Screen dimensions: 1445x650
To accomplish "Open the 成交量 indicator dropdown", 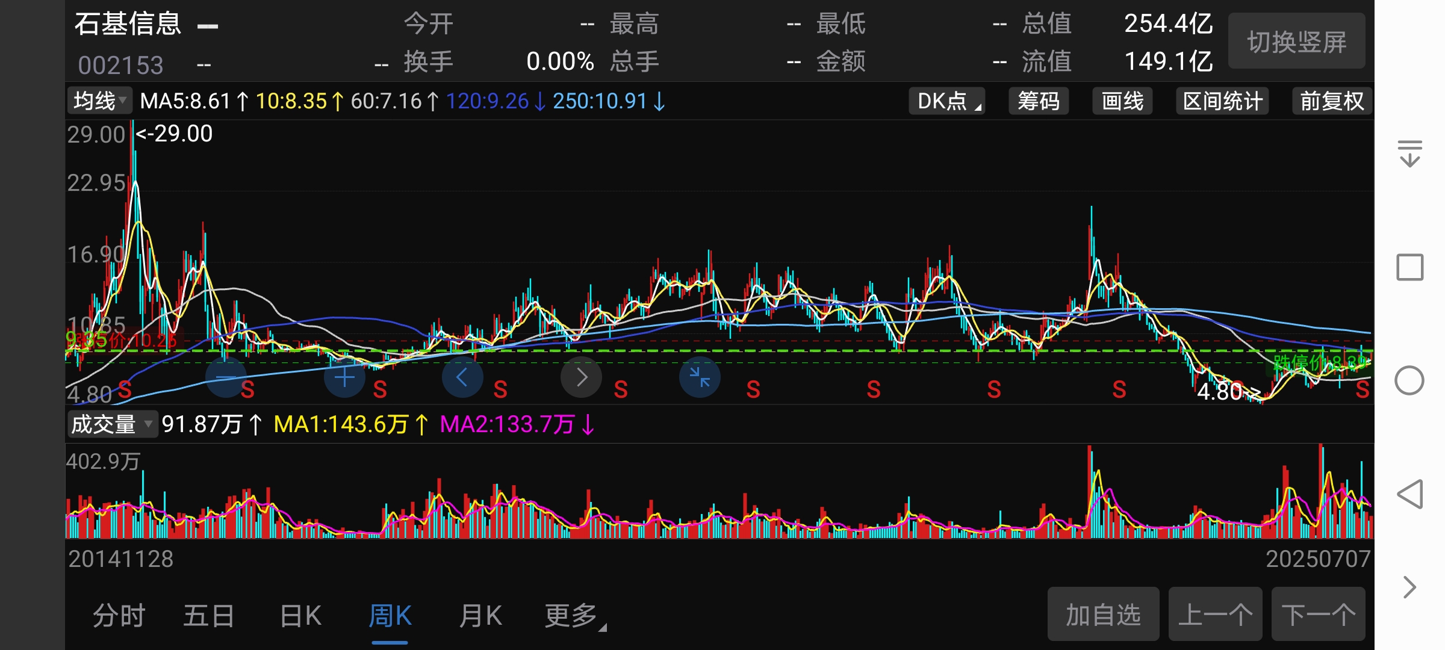I will [x=112, y=424].
